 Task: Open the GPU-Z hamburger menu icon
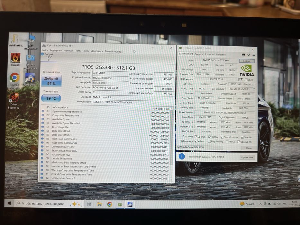[254, 55]
